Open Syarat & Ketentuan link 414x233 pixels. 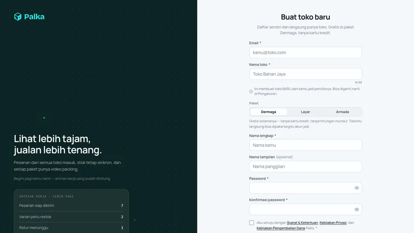302,223
